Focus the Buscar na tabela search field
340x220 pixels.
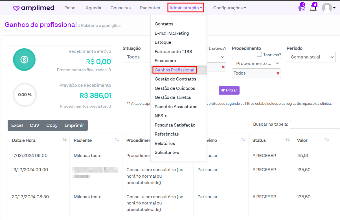click(x=315, y=124)
